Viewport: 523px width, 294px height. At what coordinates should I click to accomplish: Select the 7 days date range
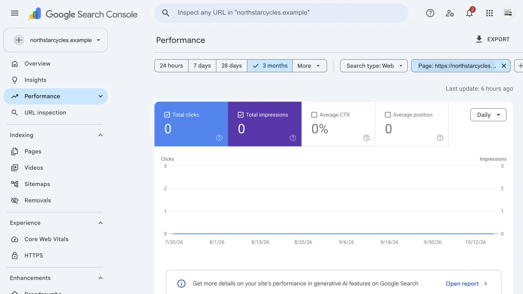point(202,66)
